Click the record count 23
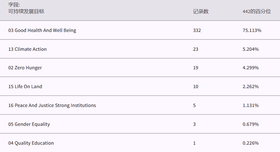 [x=196, y=49]
